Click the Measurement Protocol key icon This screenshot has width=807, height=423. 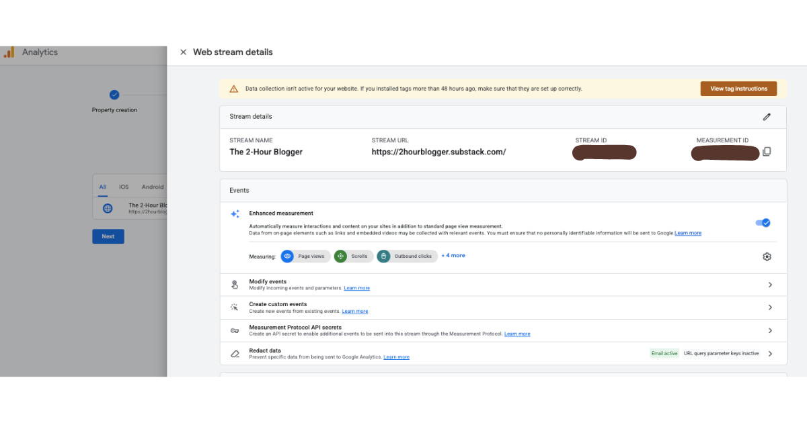[x=235, y=330]
